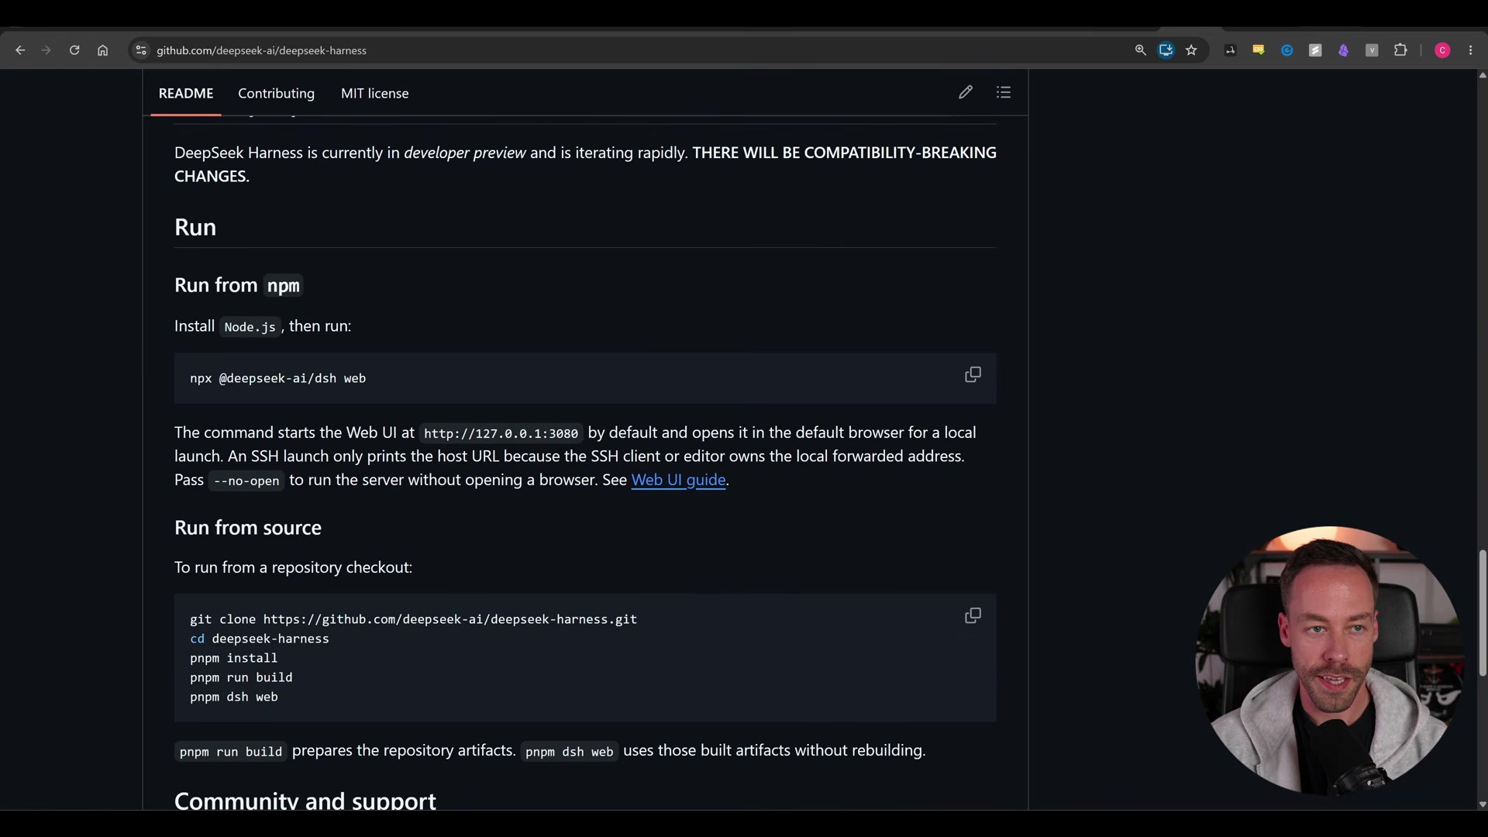Click the scrollbar up arrow
1488x837 pixels.
click(1482, 75)
